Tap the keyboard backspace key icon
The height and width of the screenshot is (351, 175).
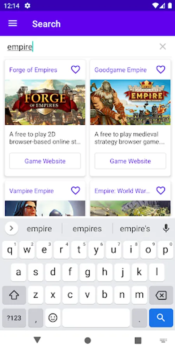161,295
